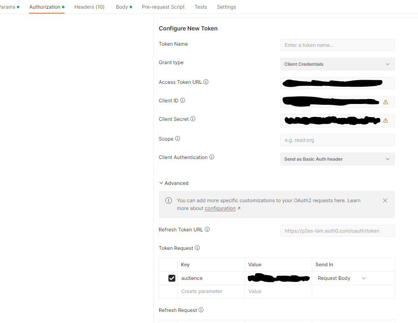Image resolution: width=418 pixels, height=323 pixels.
Task: Open info icon next to Scope
Action: point(178,138)
